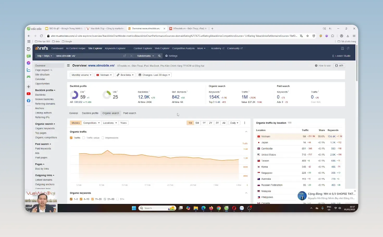The height and width of the screenshot is (237, 383).
Task: Open the http + https protocol dropdown
Action: (x=45, y=56)
